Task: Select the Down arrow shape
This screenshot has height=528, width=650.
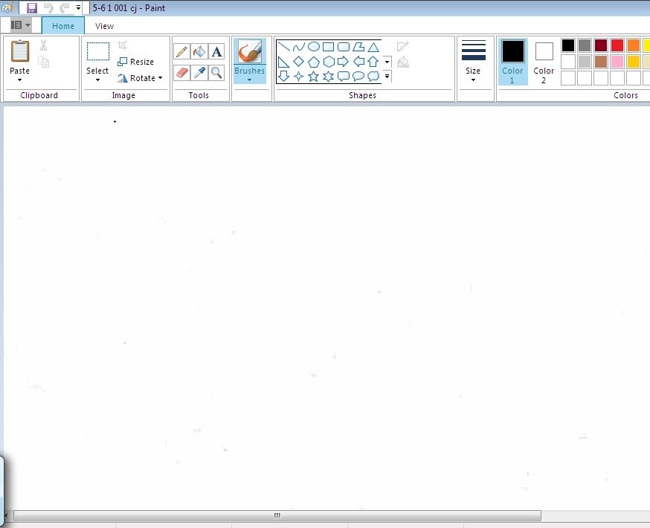Action: [x=283, y=76]
